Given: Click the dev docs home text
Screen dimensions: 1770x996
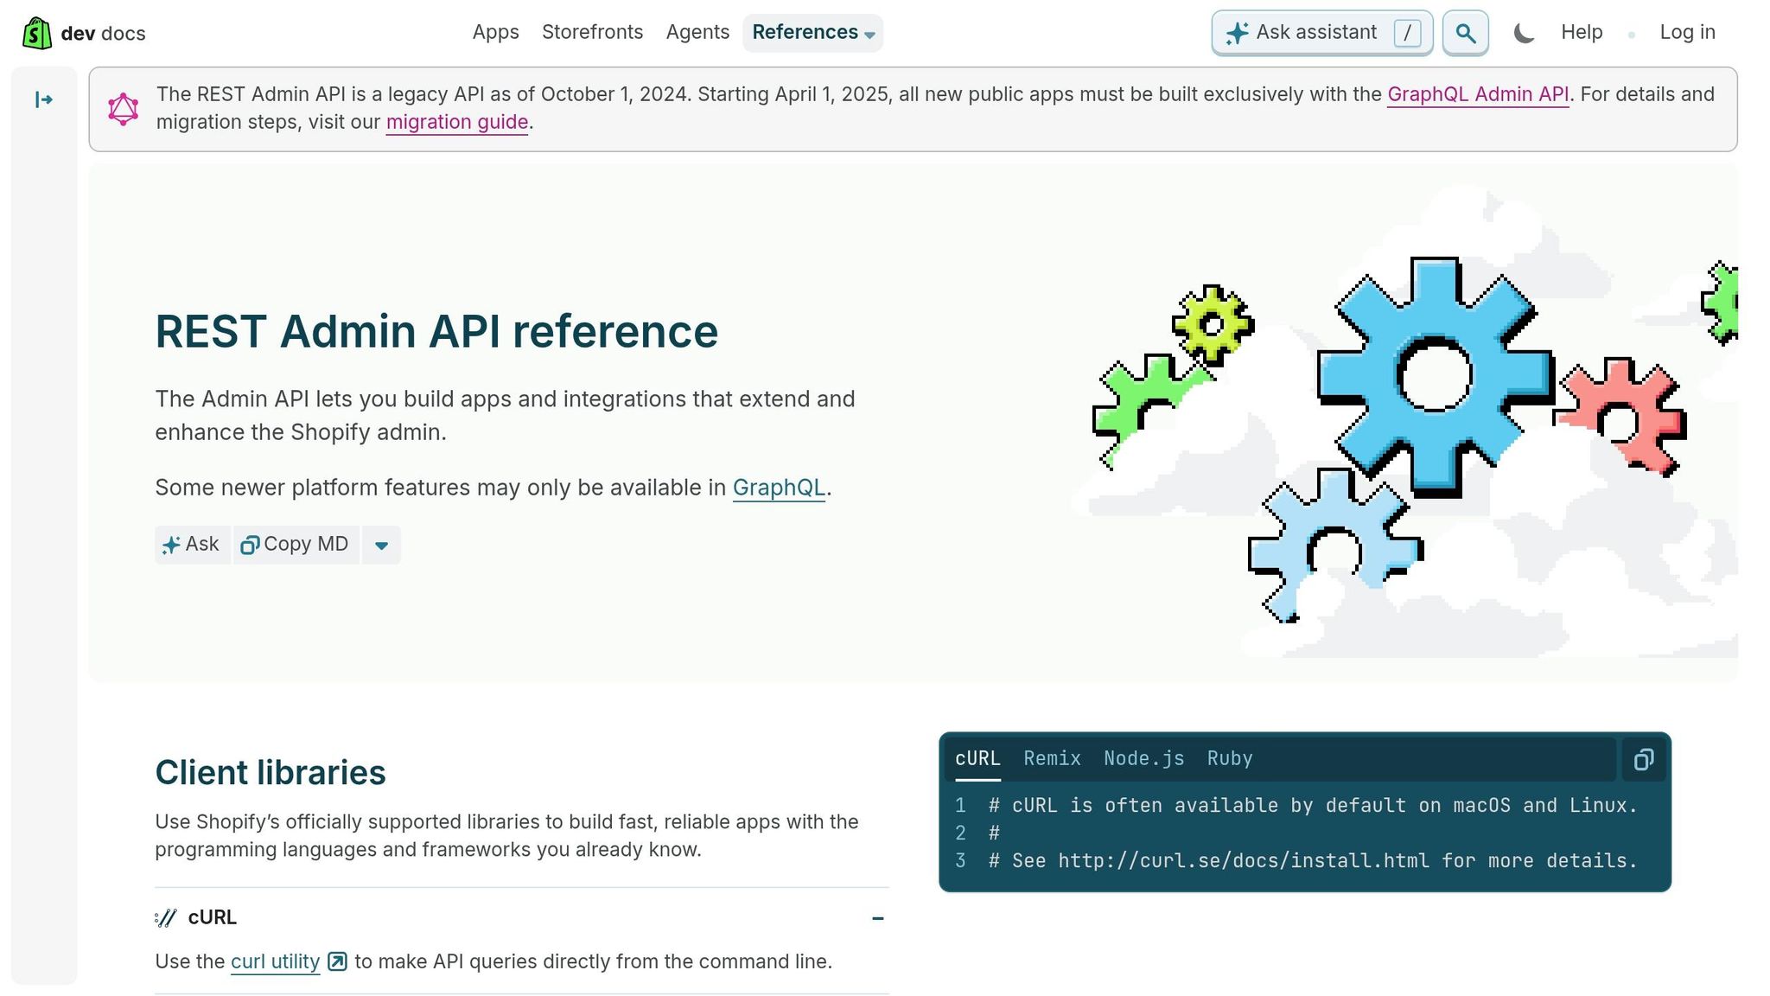Looking at the screenshot, I should [103, 33].
